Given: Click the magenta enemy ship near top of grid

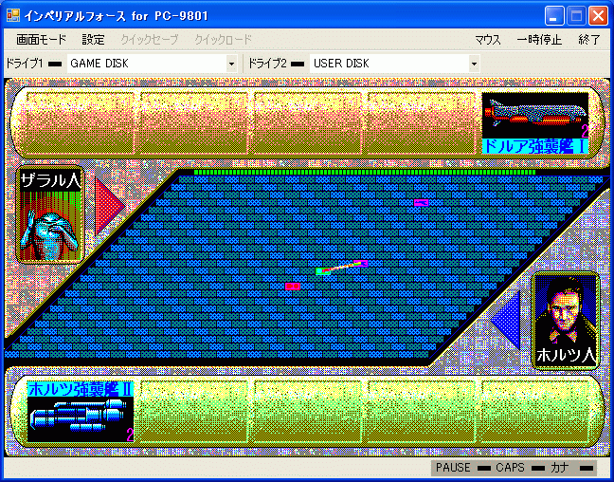Looking at the screenshot, I should point(421,202).
